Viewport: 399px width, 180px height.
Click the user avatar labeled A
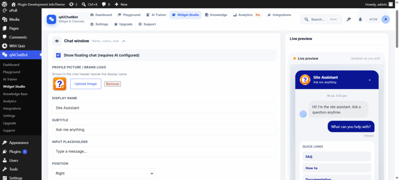(385, 19)
